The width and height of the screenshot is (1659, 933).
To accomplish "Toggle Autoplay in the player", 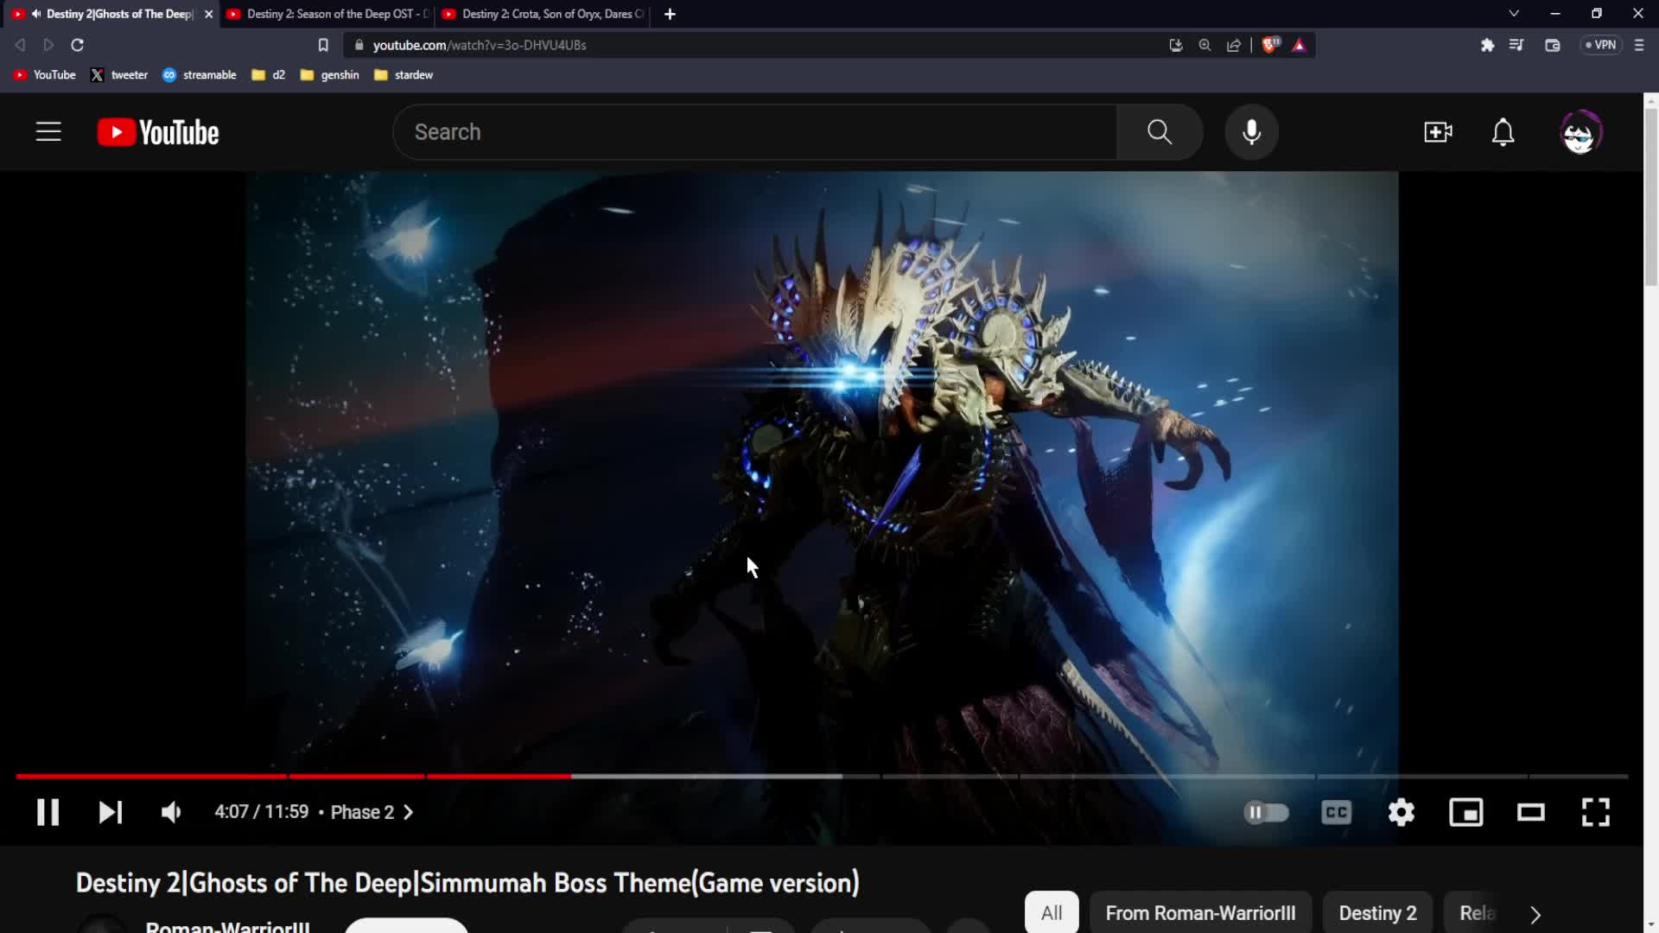I will point(1267,812).
